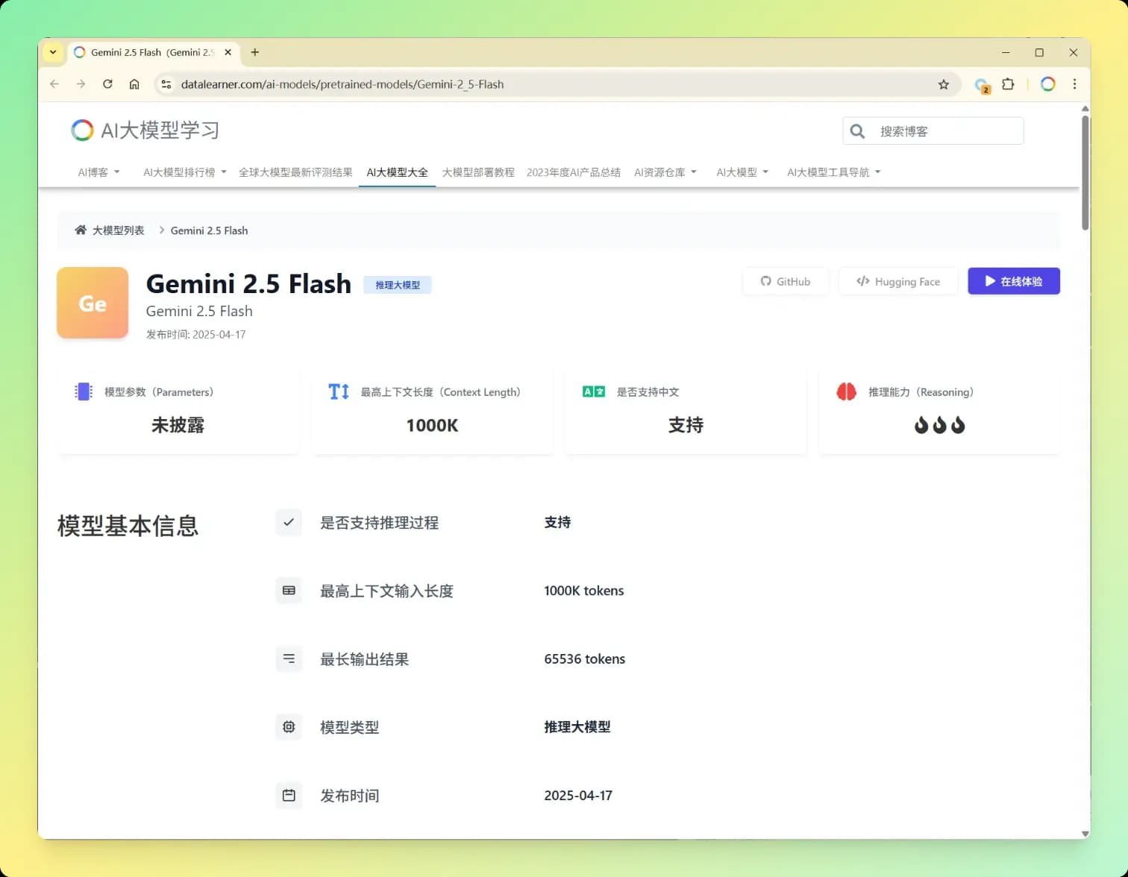Viewport: 1128px width, 877px height.
Task: Expand the AI大模型工具导航 dropdown
Action: coord(833,172)
